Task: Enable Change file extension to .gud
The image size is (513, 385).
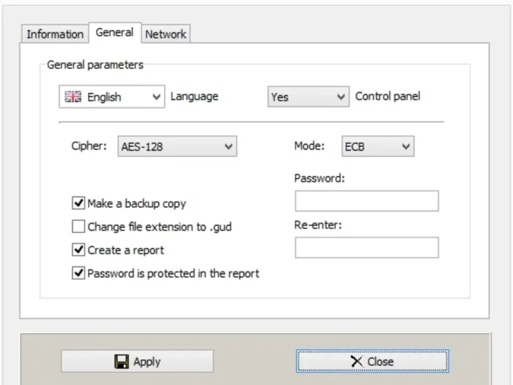Action: click(x=78, y=227)
